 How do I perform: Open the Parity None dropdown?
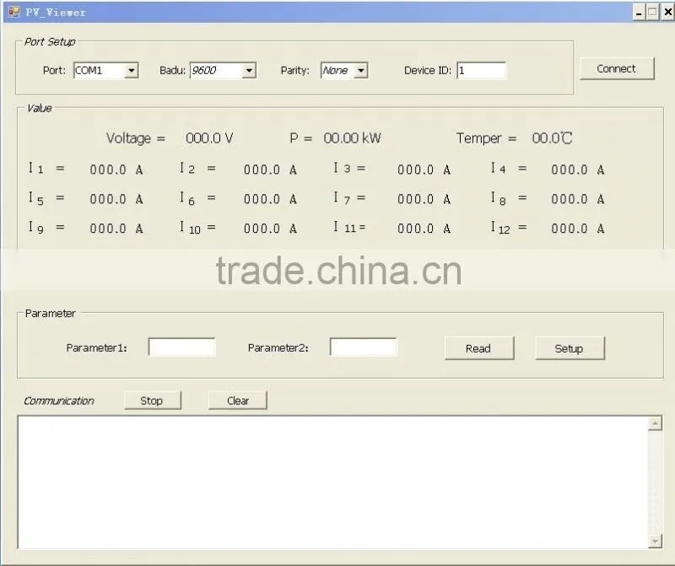pos(361,71)
